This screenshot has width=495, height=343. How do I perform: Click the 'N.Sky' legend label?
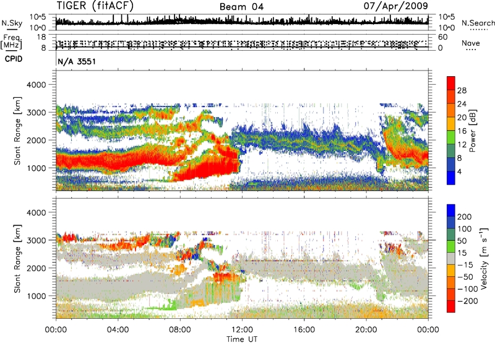click(x=12, y=23)
